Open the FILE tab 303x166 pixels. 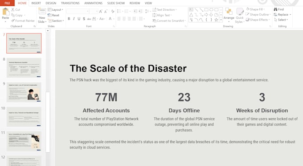7,3
